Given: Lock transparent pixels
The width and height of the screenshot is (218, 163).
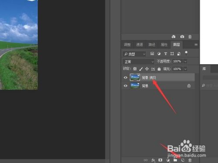Looking at the screenshot, I should click(135, 69).
